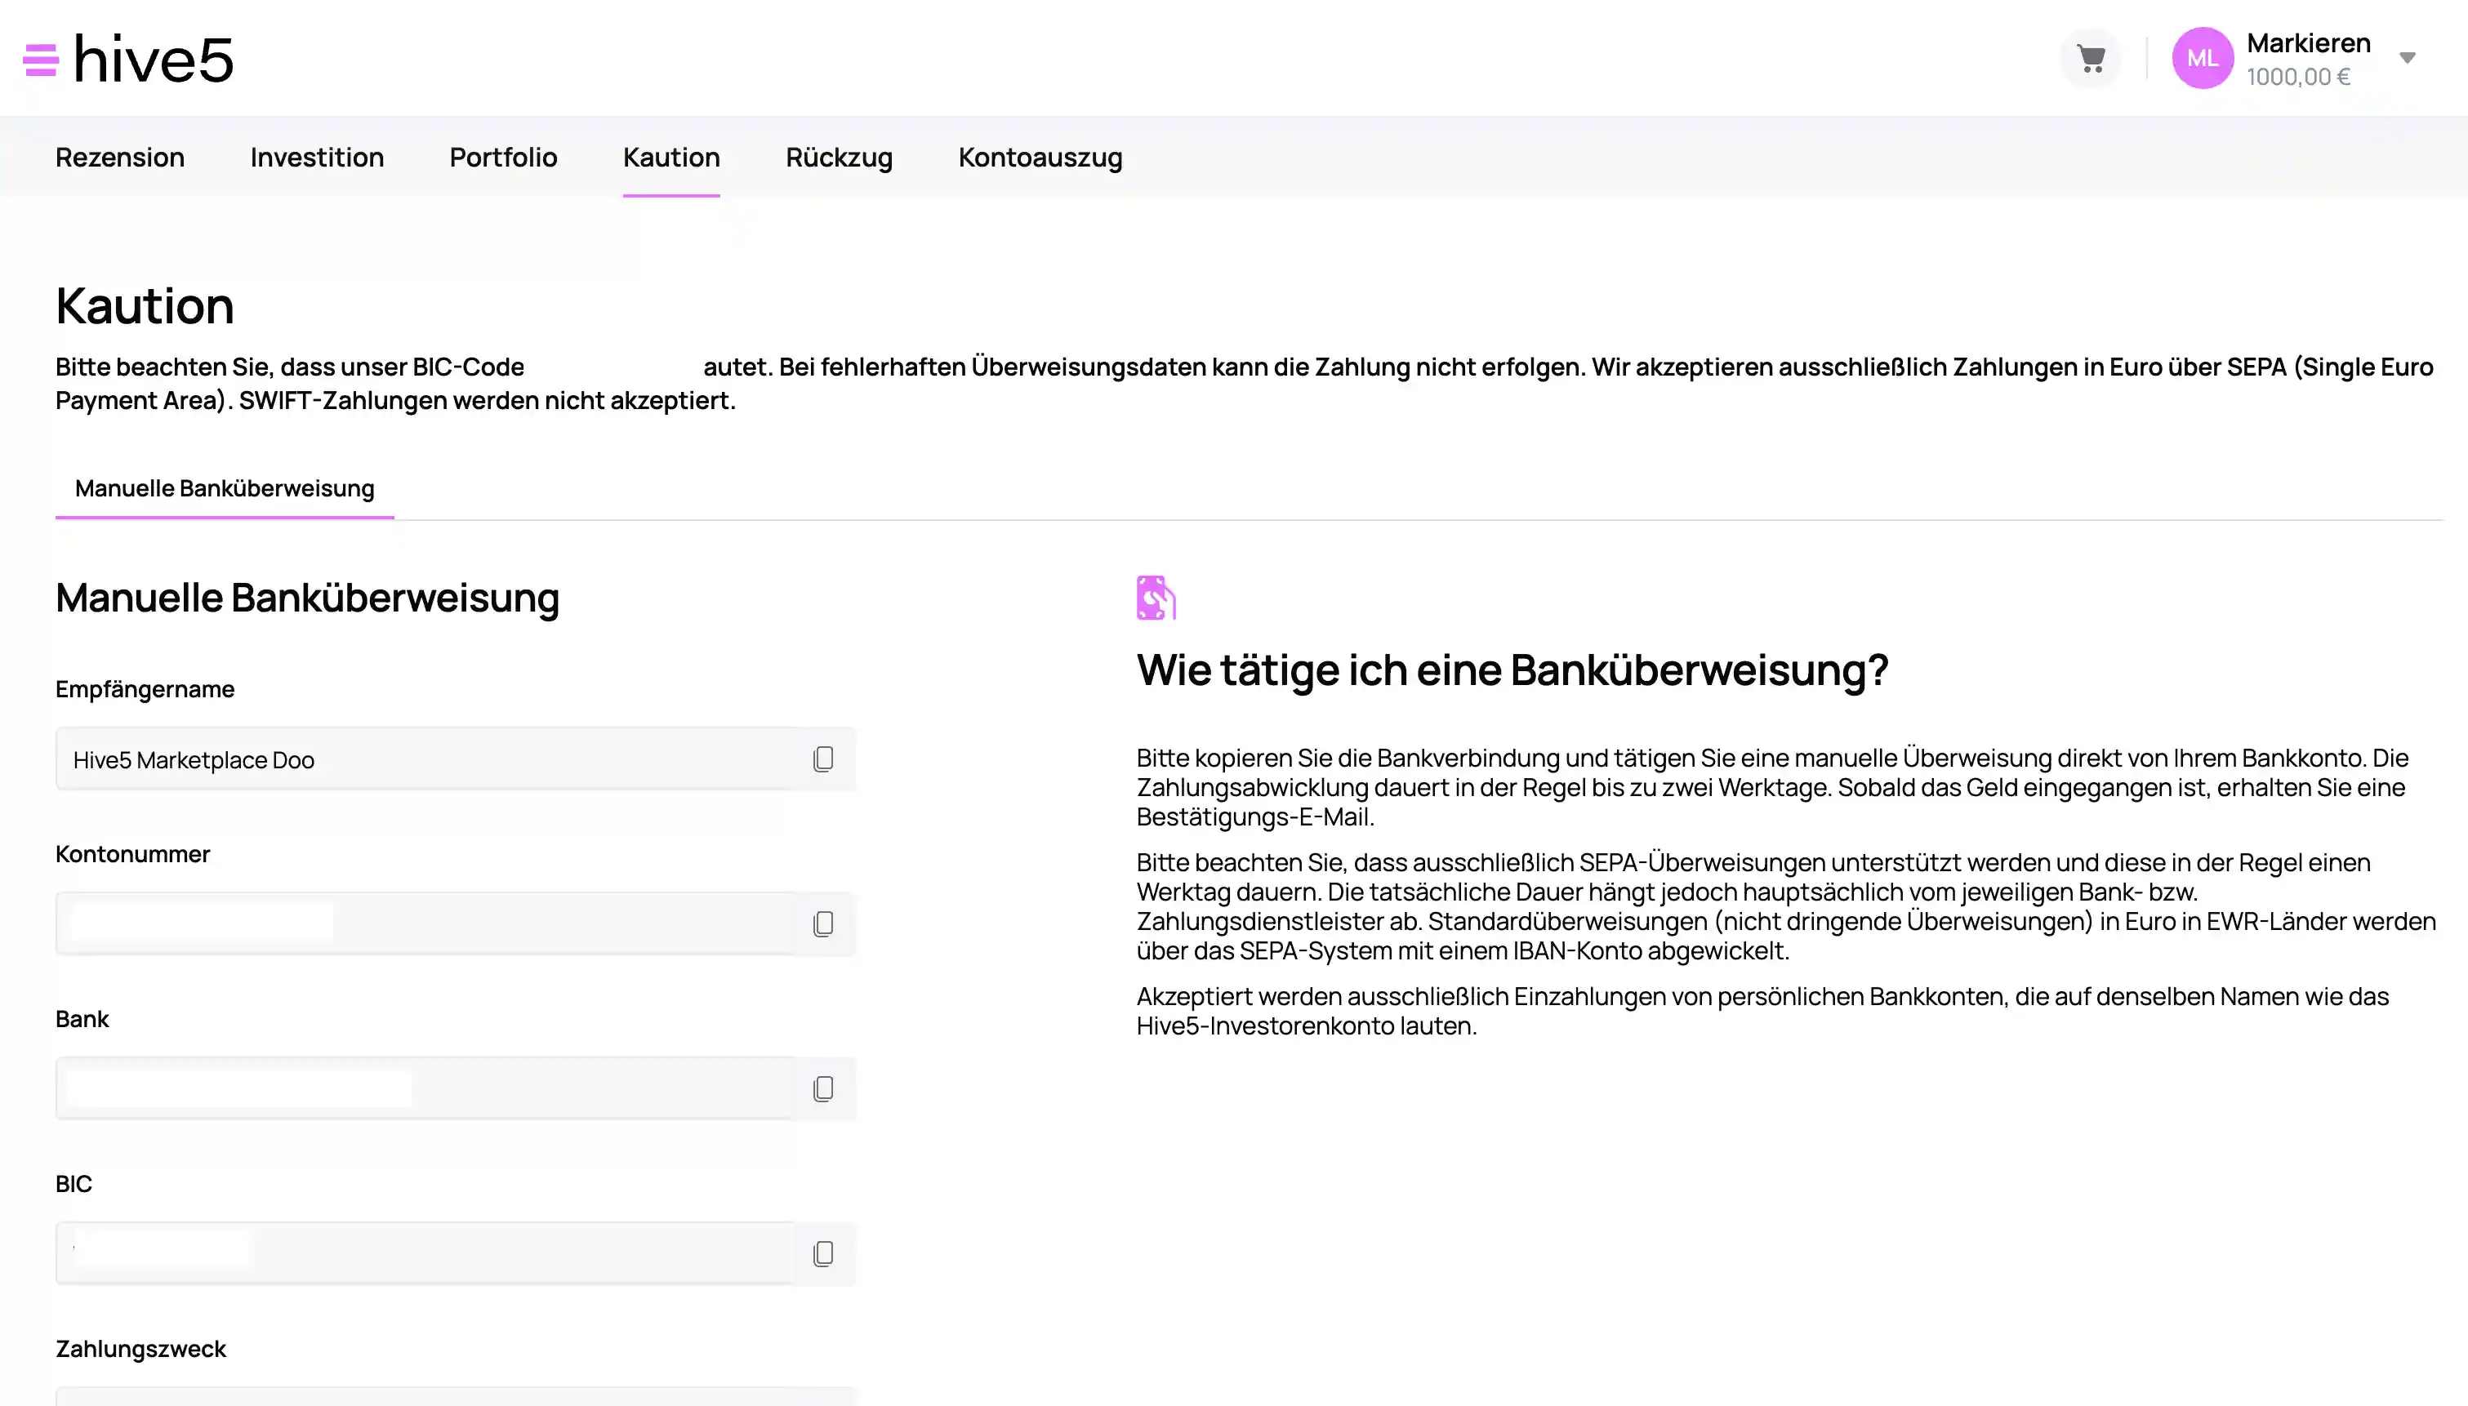
Task: Click the Kaution page heading
Action: [x=145, y=306]
